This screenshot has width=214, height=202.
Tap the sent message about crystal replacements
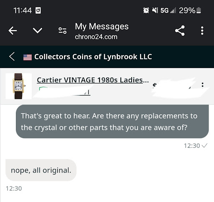pyautogui.click(x=112, y=121)
